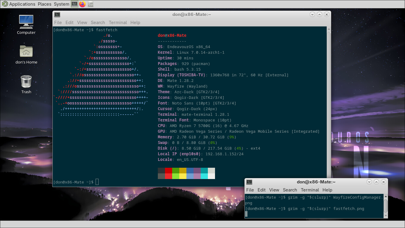The height and width of the screenshot is (228, 405).
Task: Open the MATE main menu icon
Action: (4, 4)
